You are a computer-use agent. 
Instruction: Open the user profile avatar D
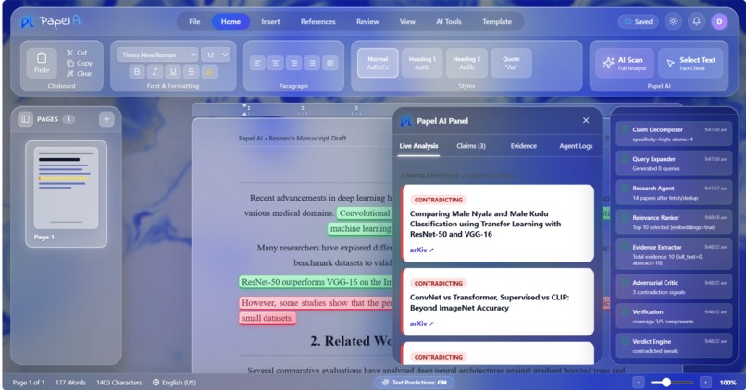[x=719, y=22]
